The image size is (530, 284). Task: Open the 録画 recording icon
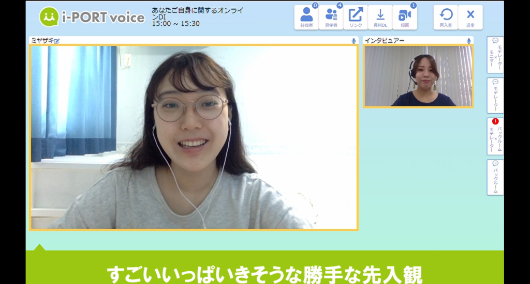click(x=405, y=18)
